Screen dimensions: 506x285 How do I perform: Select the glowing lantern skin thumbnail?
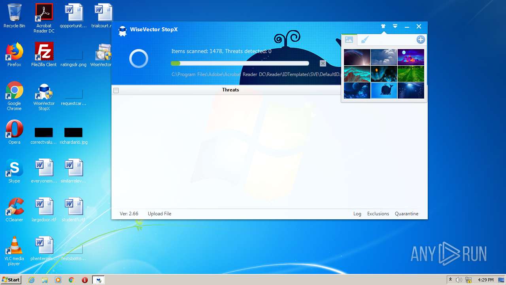(384, 74)
